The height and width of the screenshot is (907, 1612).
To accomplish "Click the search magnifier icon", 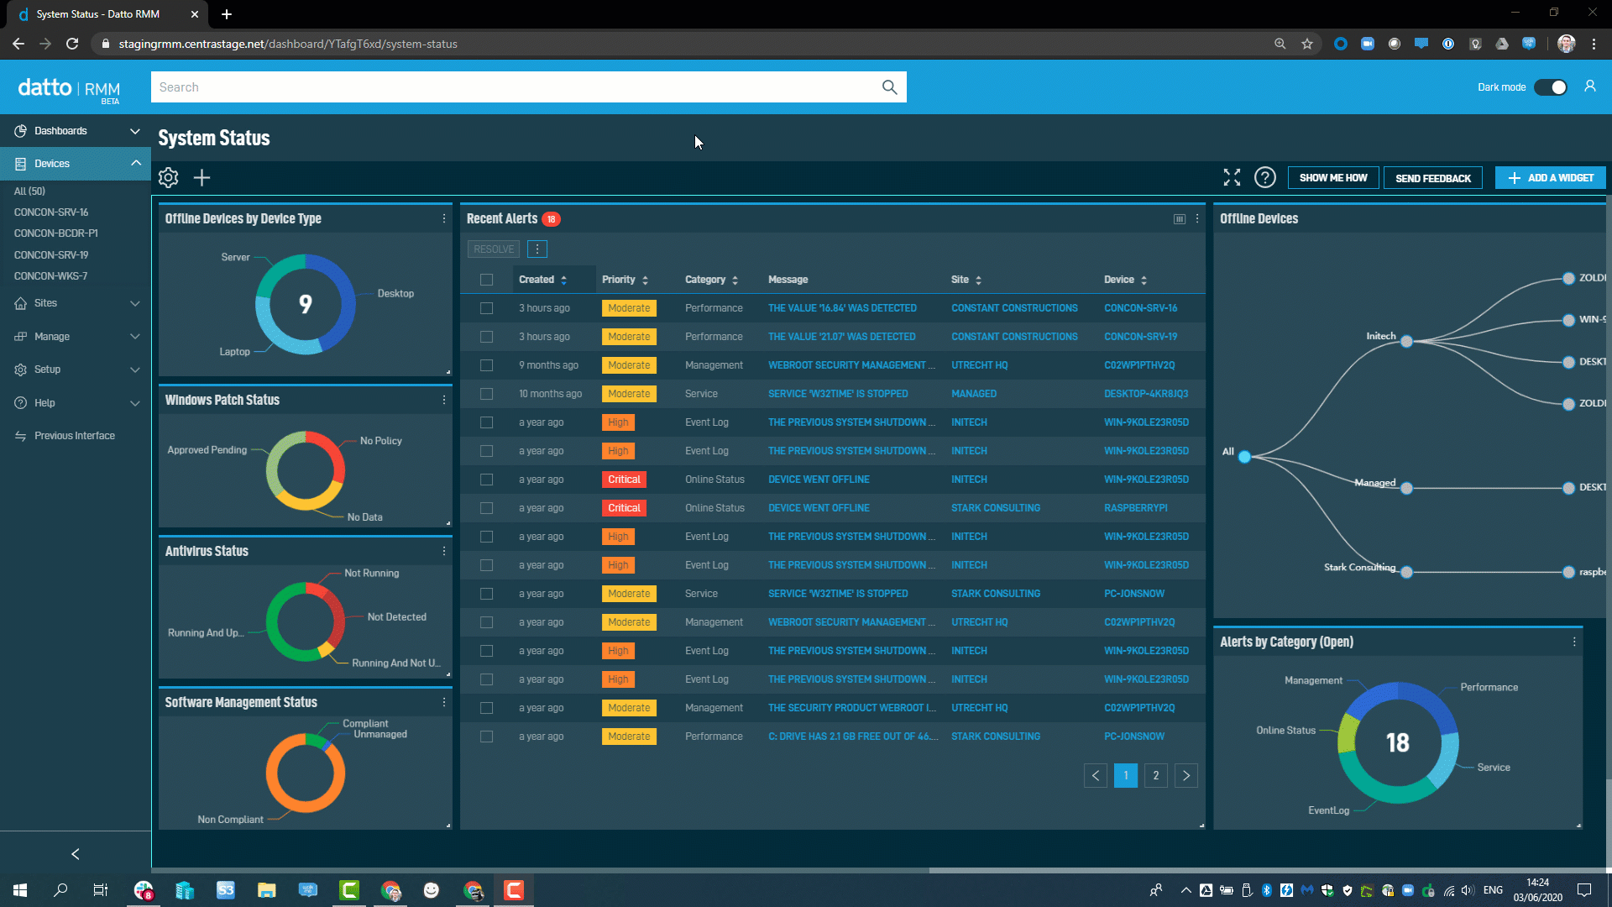I will click(889, 87).
